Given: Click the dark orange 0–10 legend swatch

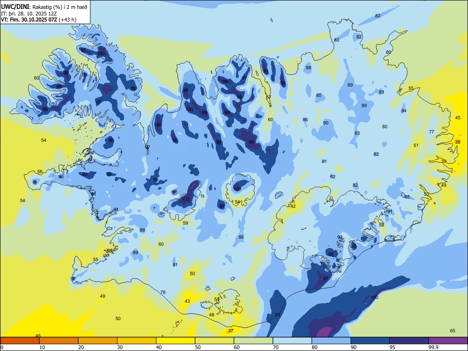Looking at the screenshot, I should (x=20, y=341).
